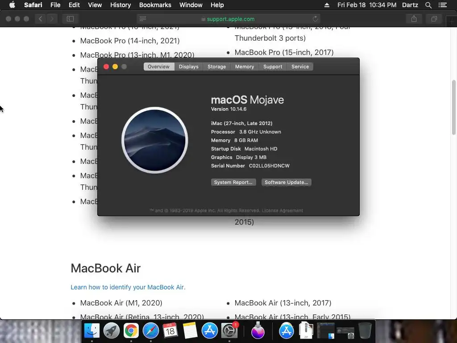This screenshot has width=457, height=343.
Task: Open the View menu
Action: [x=95, y=5]
